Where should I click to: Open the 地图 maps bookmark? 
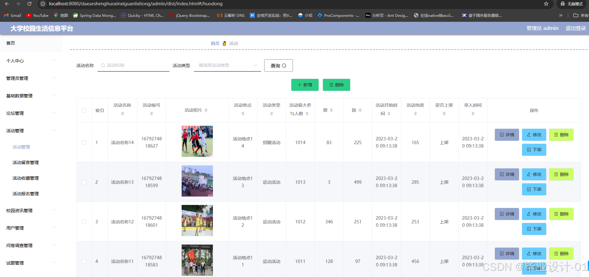point(61,15)
